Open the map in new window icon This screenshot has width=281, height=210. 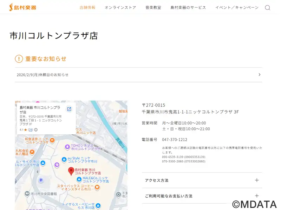[69, 109]
